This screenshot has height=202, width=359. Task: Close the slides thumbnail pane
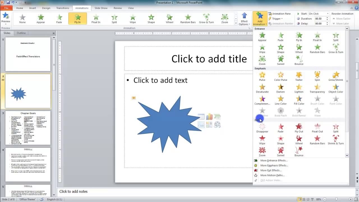coord(54,33)
